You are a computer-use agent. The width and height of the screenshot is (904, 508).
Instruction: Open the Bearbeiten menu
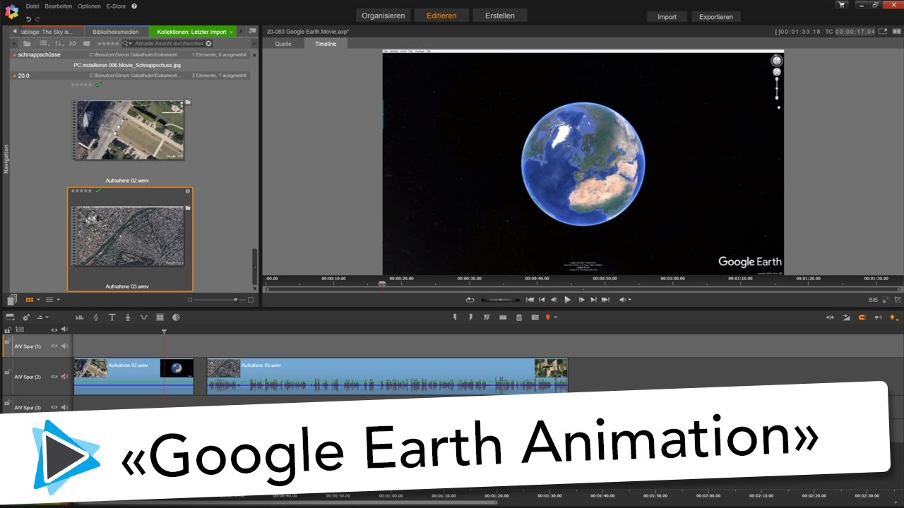(x=58, y=6)
